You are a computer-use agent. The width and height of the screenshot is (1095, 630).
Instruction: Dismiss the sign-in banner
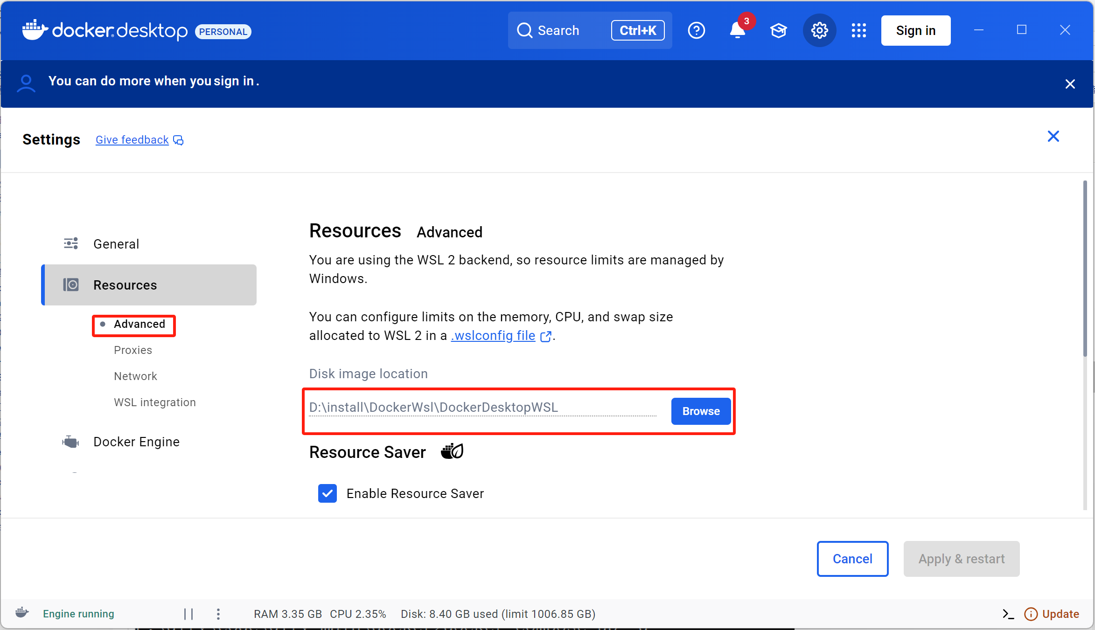click(x=1070, y=84)
